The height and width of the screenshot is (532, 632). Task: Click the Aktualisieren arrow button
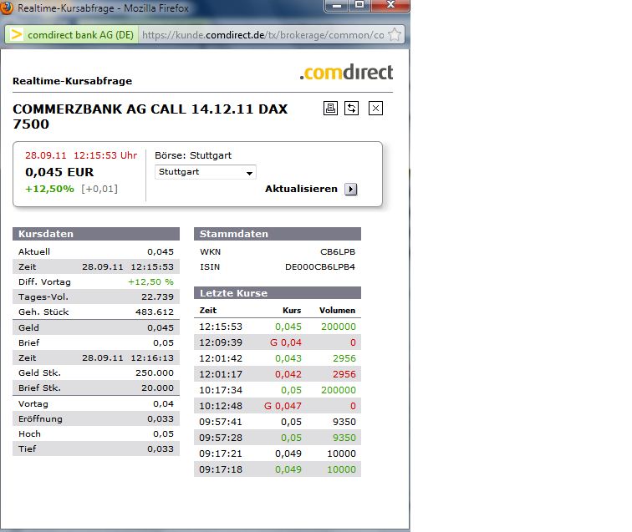[x=351, y=189]
